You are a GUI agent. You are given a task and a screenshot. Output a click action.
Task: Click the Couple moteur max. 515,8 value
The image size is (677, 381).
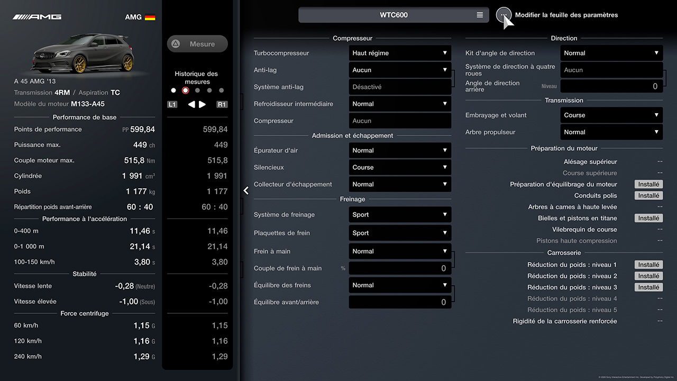click(x=140, y=160)
